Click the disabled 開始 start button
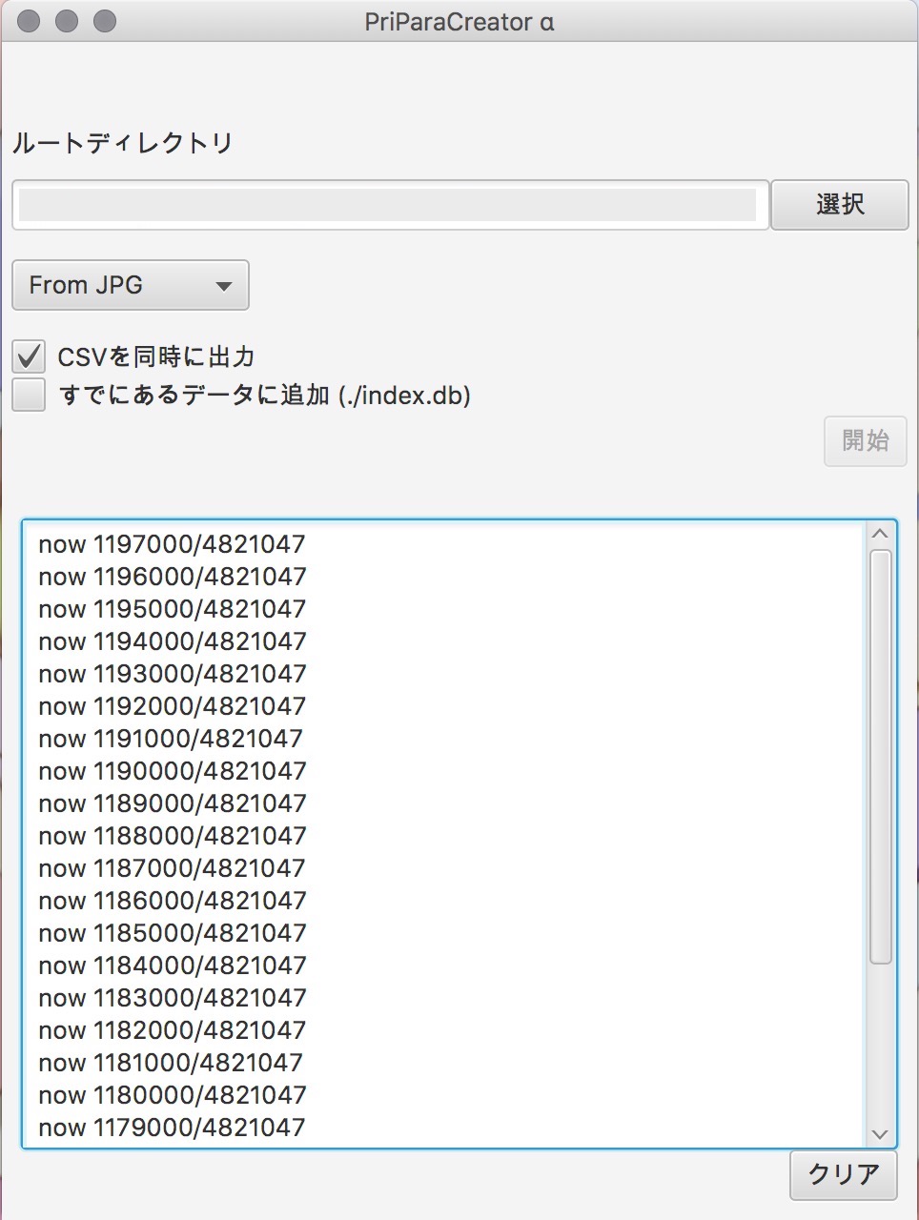919x1220 pixels. [865, 440]
